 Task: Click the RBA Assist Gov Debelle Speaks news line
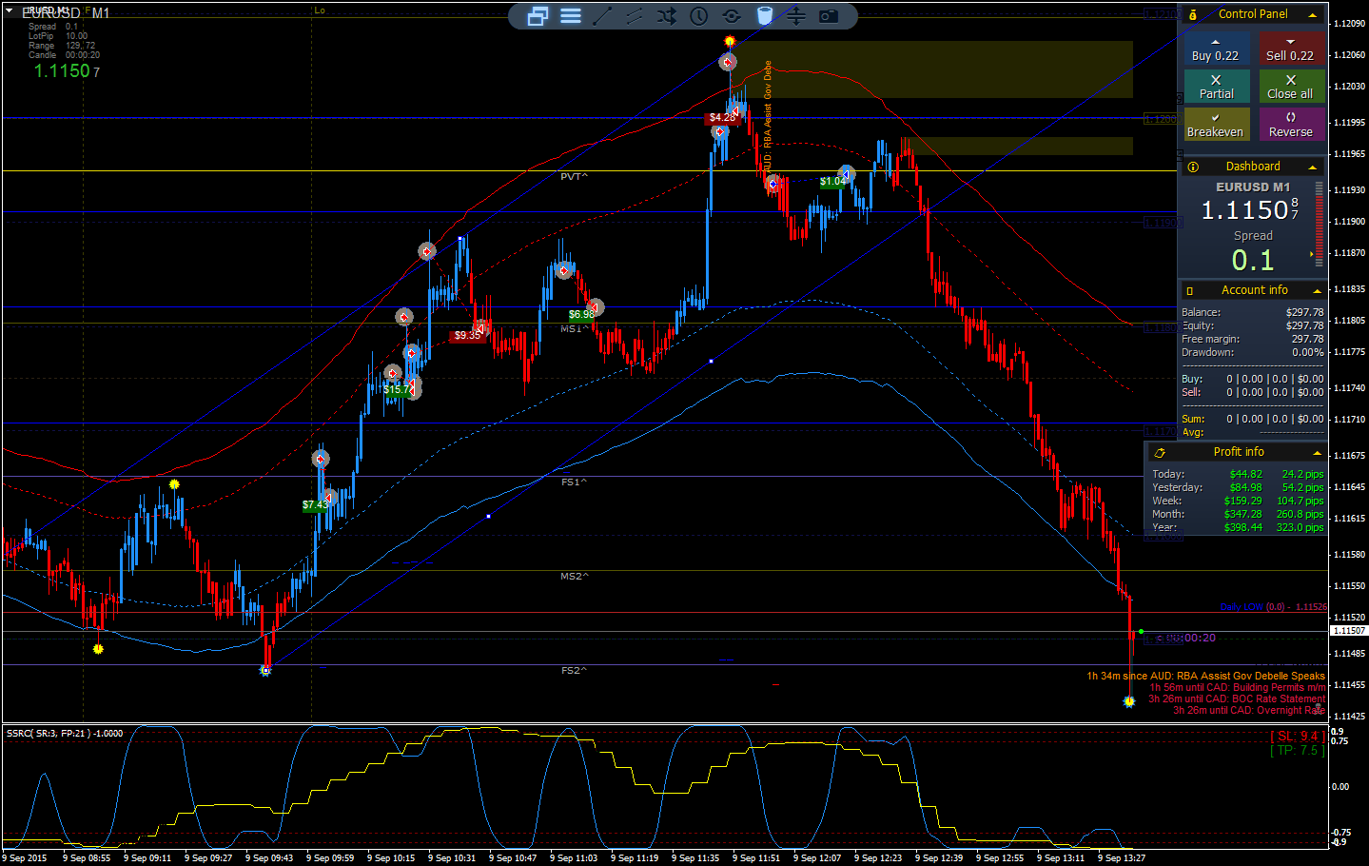click(1206, 677)
